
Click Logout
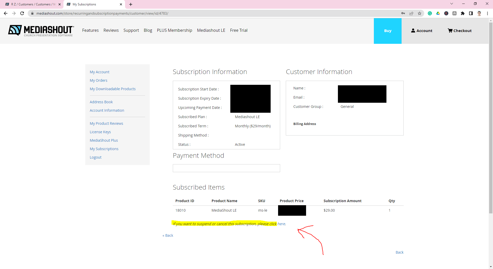96,157
